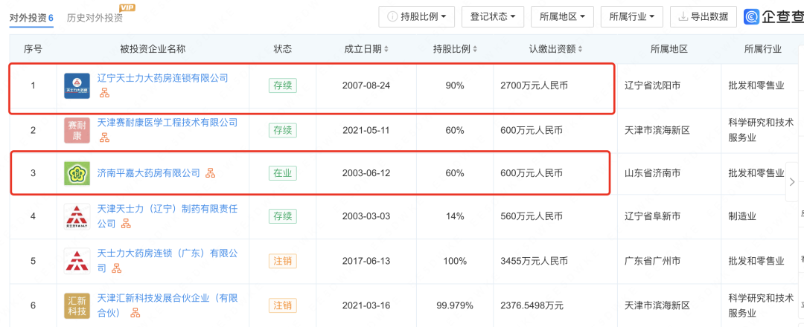This screenshot has width=804, height=327.
Task: Click the 天士力大药房连锁（广东） logo
Action: tap(77, 260)
